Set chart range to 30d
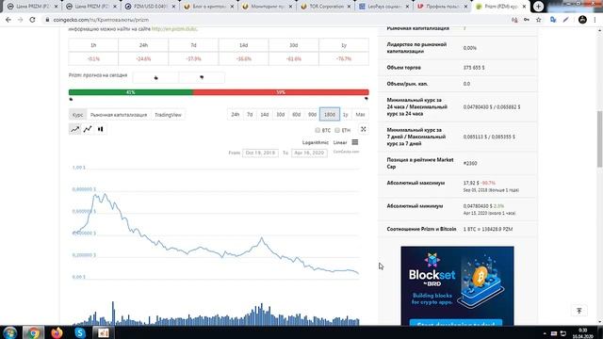 click(x=281, y=115)
